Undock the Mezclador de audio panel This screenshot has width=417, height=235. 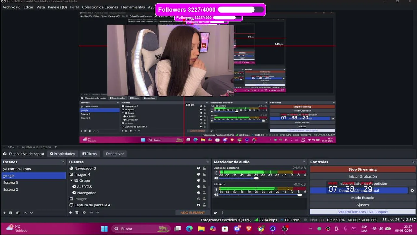(304, 162)
